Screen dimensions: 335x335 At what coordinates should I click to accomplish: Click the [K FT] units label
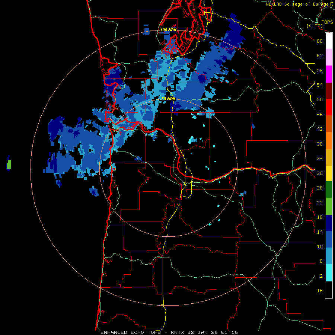tap(315, 26)
